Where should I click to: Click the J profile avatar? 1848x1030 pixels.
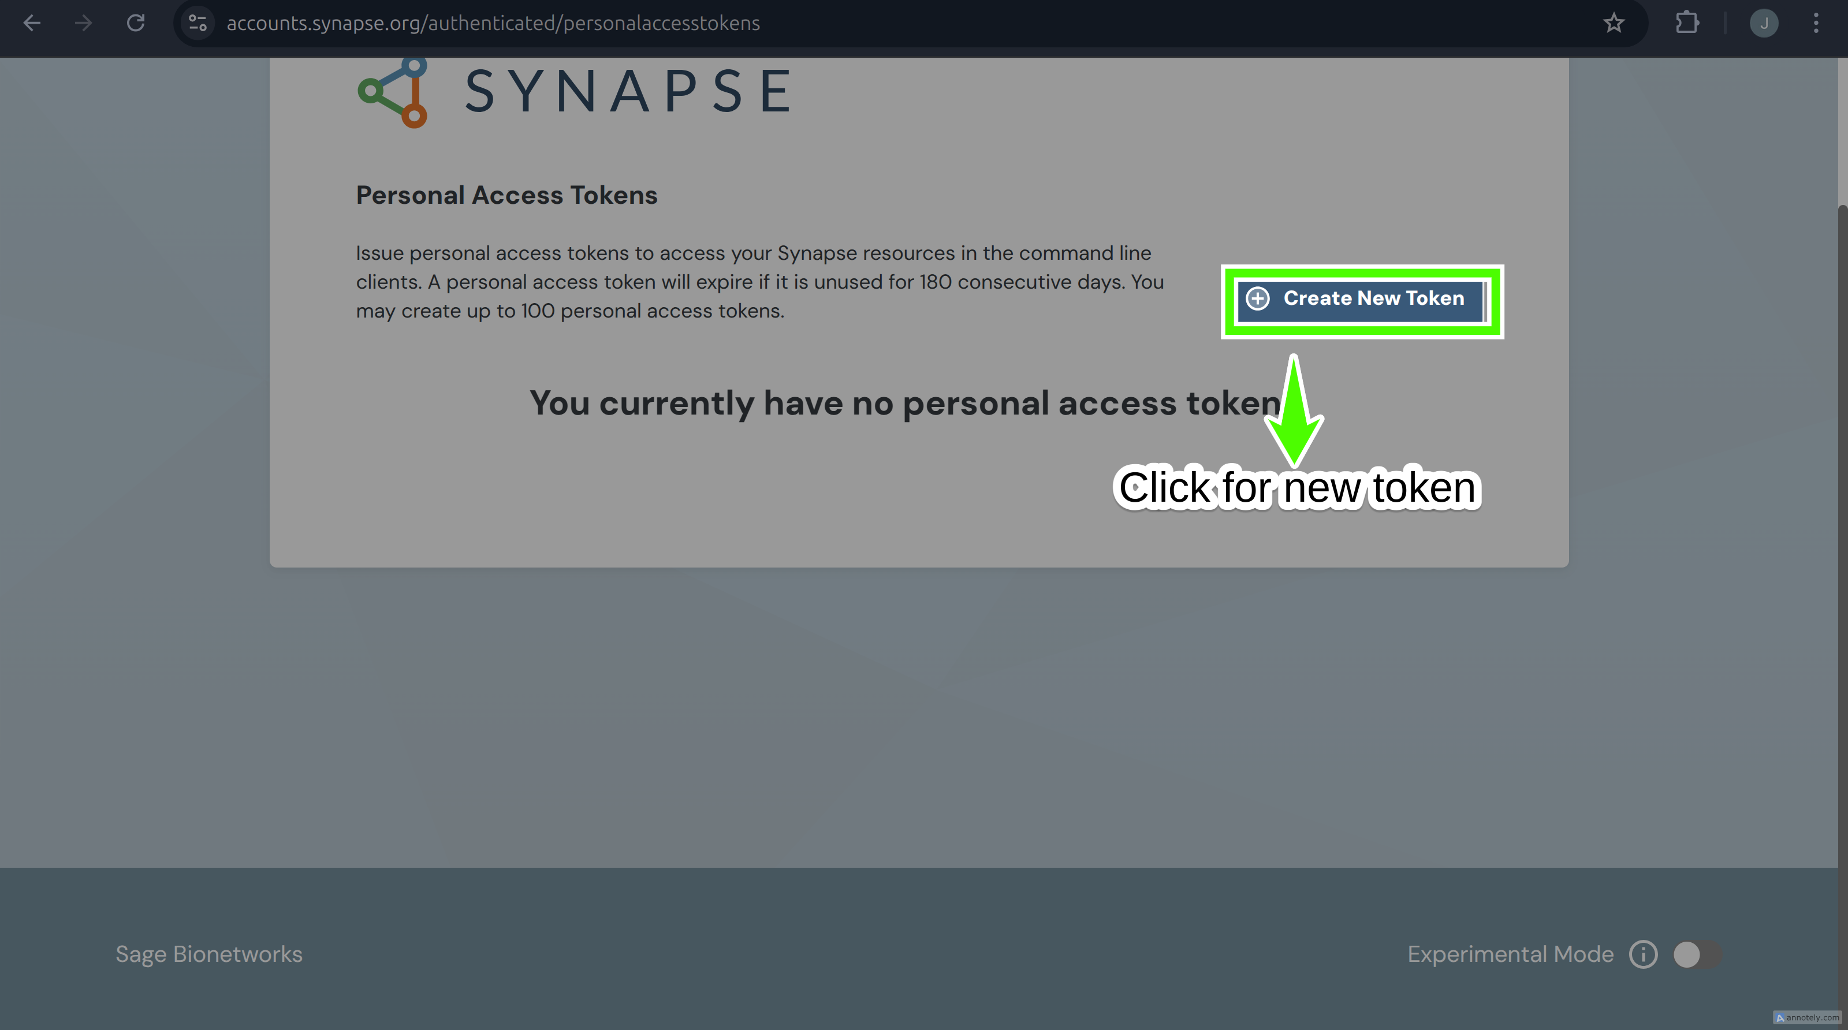point(1764,23)
